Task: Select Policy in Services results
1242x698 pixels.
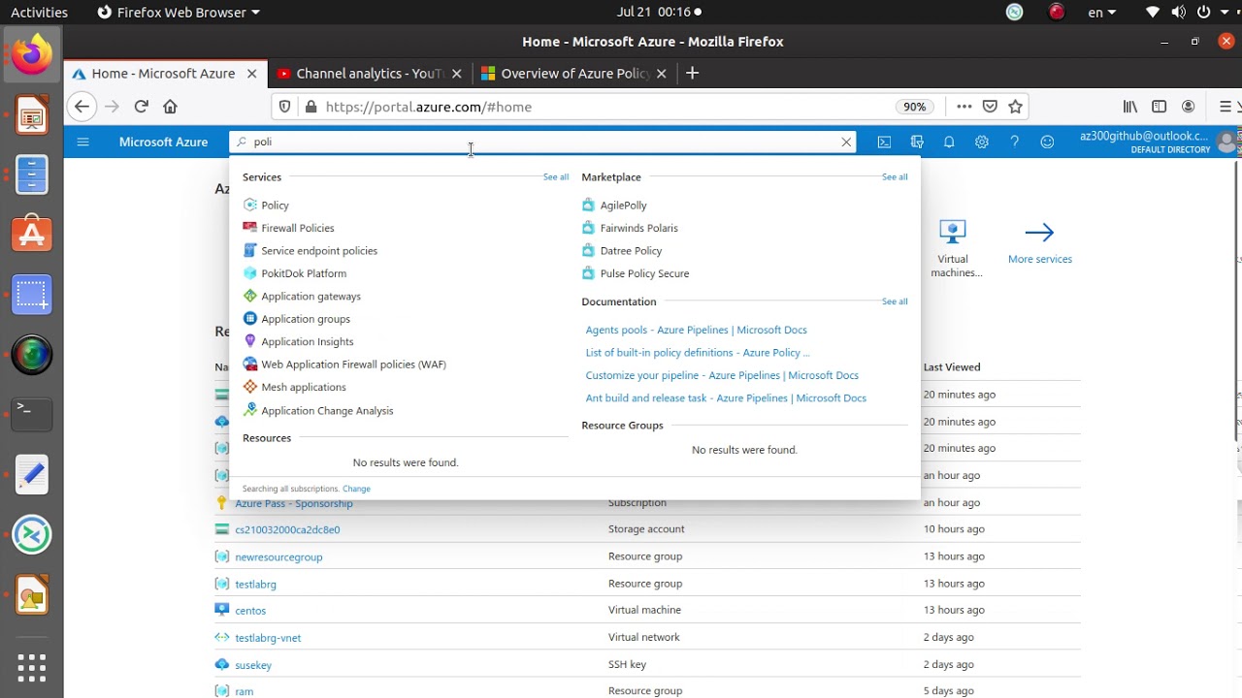Action: coord(275,206)
